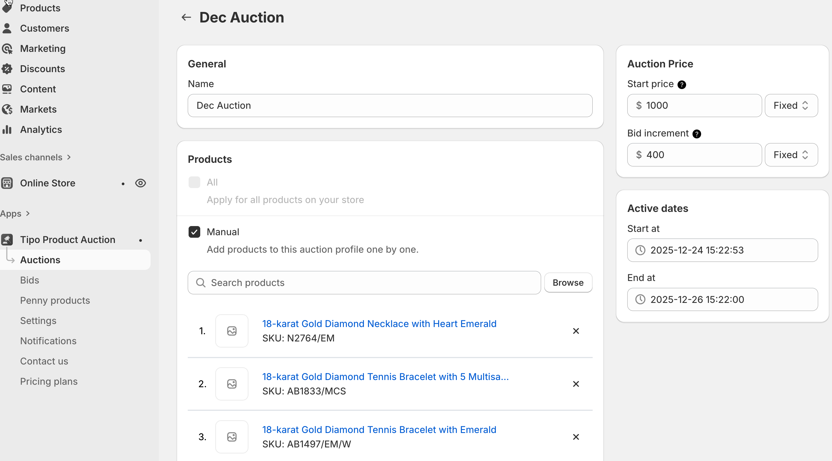
Task: Click the necklace product image thumbnail
Action: click(232, 331)
